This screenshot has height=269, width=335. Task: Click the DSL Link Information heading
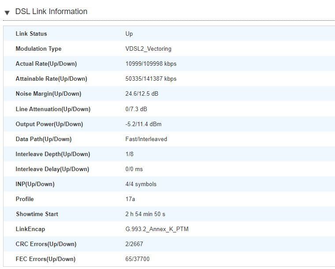[x=51, y=11]
